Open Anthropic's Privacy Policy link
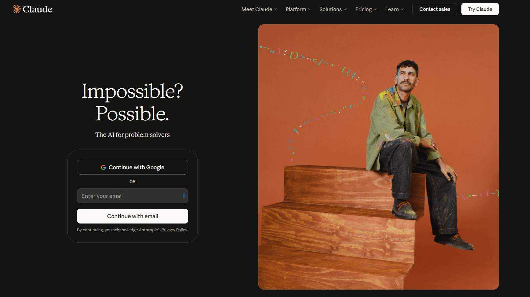This screenshot has height=297, width=530. point(174,230)
